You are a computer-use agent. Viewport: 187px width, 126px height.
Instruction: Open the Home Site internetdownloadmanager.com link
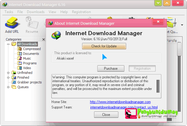pyautogui.click(x=120, y=102)
